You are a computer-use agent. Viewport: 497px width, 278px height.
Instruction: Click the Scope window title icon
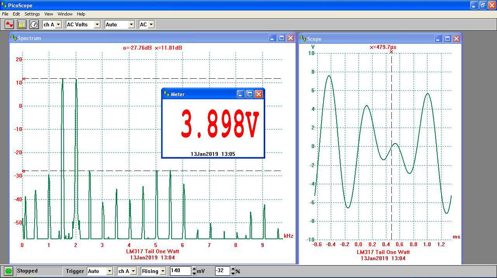303,39
